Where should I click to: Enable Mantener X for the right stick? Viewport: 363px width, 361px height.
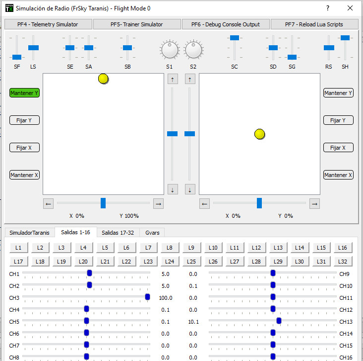[x=338, y=175]
